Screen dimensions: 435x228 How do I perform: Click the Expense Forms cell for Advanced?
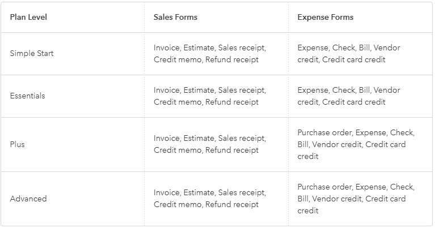(x=356, y=199)
